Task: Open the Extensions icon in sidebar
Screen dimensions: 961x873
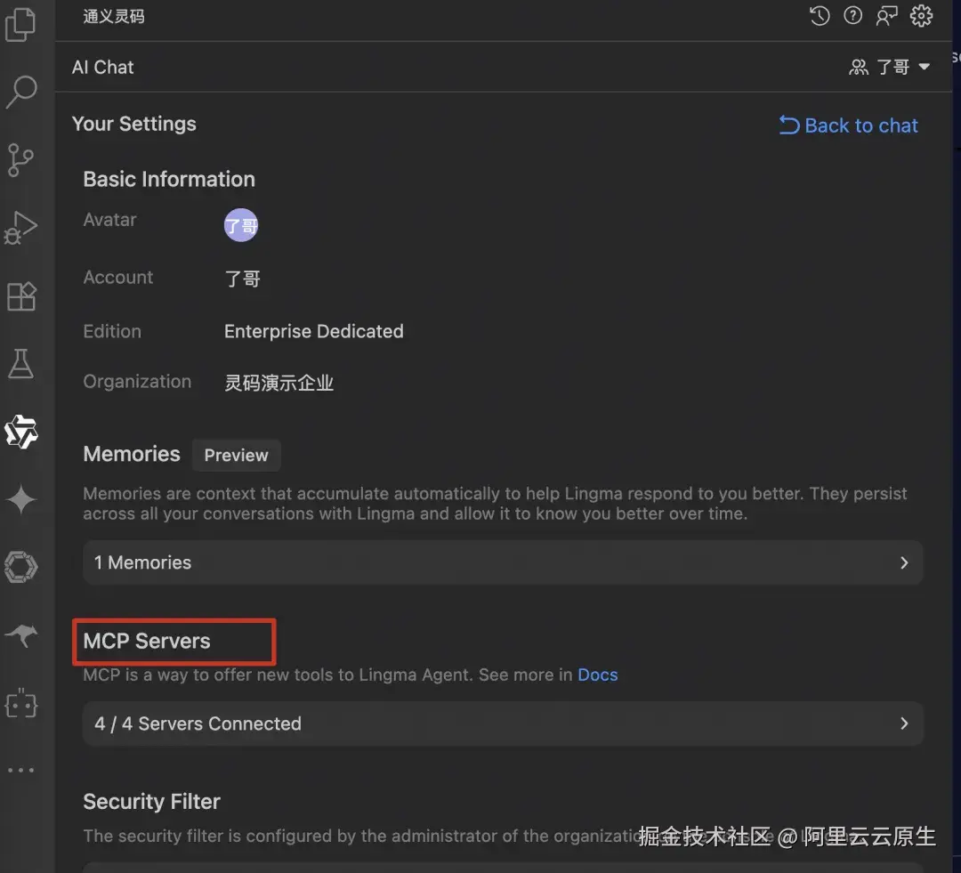Action: (x=21, y=296)
